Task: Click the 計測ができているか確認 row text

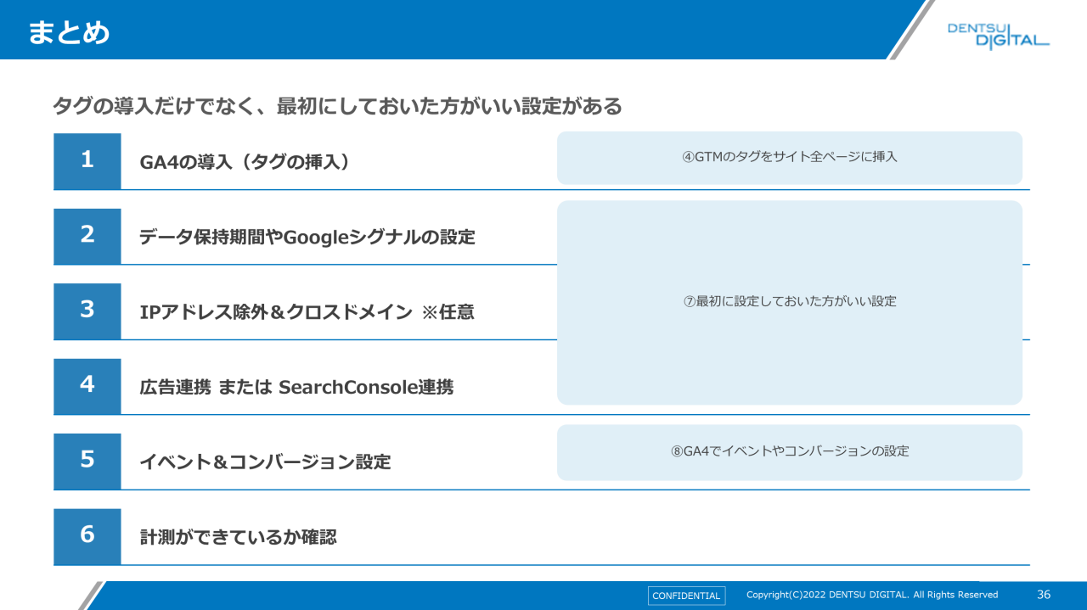Action: [238, 537]
